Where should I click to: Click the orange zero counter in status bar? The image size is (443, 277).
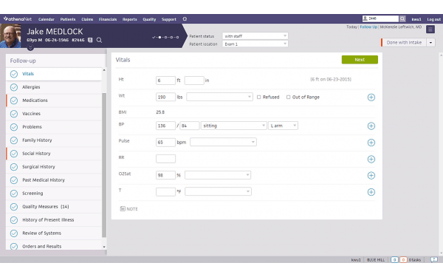click(403, 259)
